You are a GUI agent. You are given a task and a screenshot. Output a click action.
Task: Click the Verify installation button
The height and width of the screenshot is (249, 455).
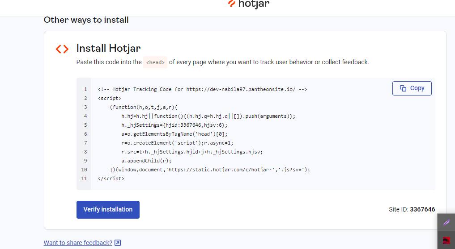tap(108, 210)
